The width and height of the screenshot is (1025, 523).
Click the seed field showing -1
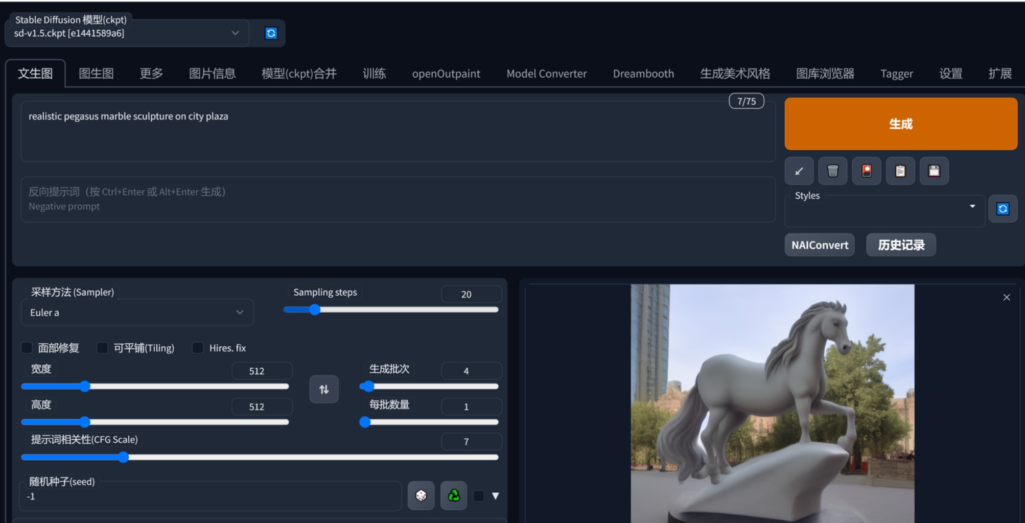(211, 496)
